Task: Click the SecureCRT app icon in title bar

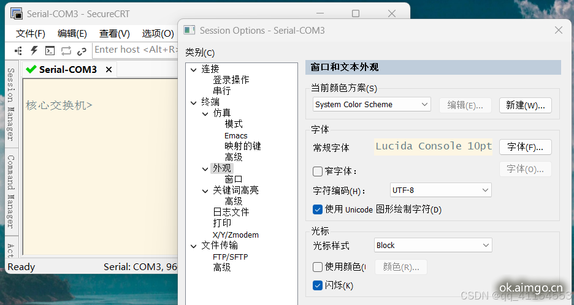Action: [17, 13]
